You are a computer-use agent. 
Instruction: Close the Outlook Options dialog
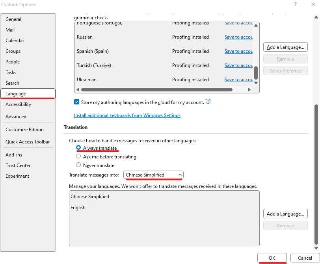[x=313, y=4]
